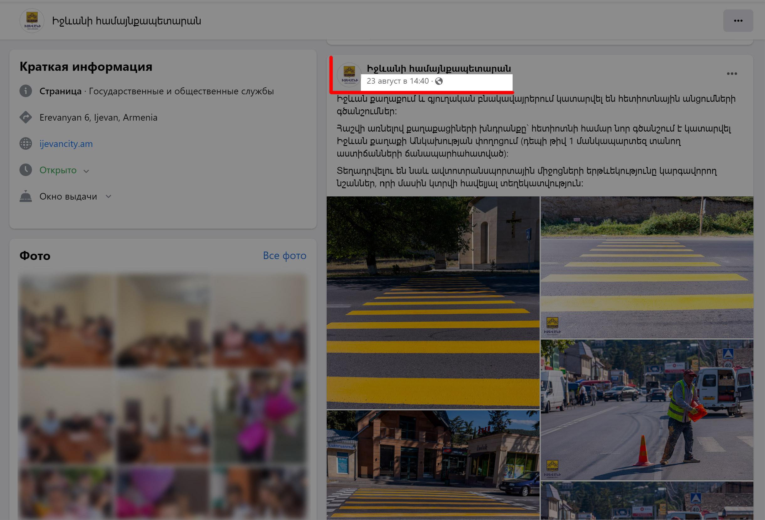765x520 pixels.
Task: Click the page logo in the top header
Action: (32, 21)
